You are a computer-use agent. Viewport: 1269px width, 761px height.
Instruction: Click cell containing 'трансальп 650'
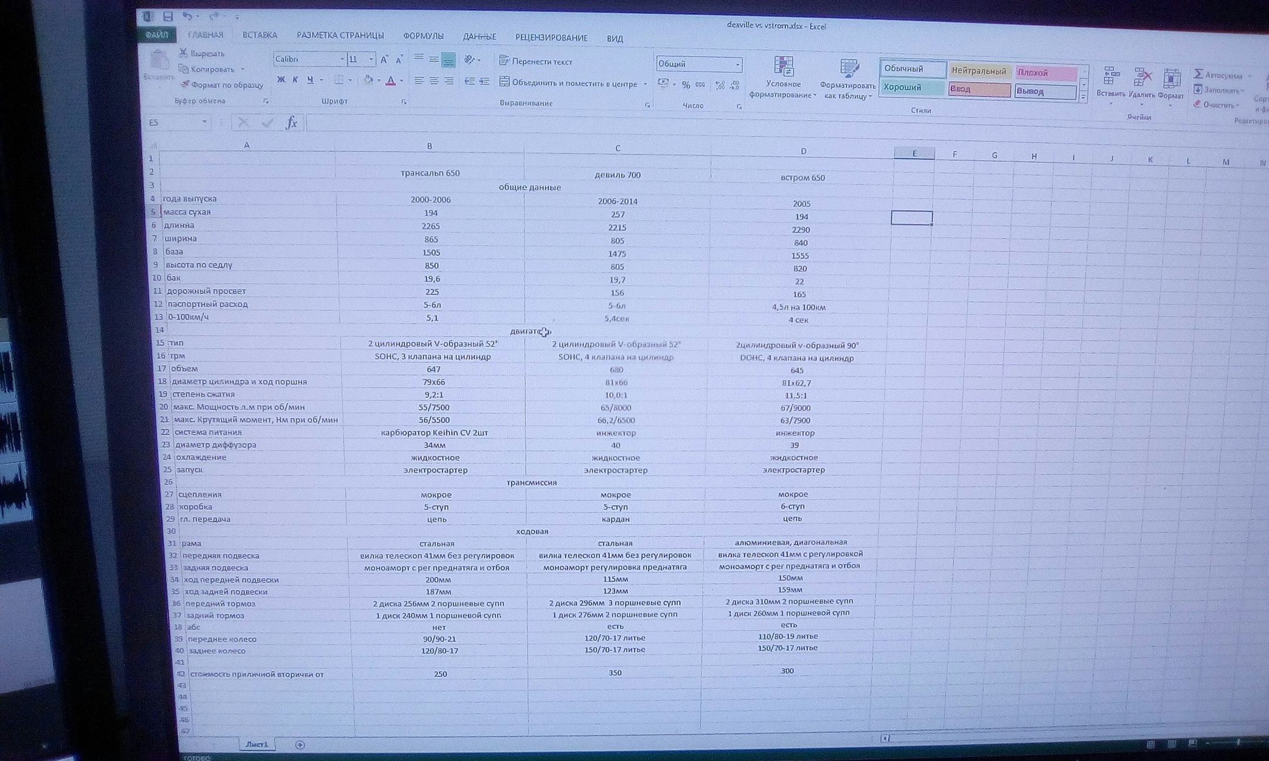[430, 173]
